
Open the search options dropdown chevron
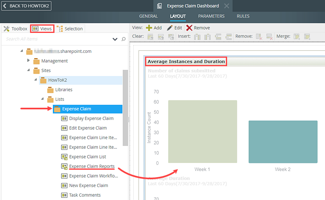click(115, 39)
